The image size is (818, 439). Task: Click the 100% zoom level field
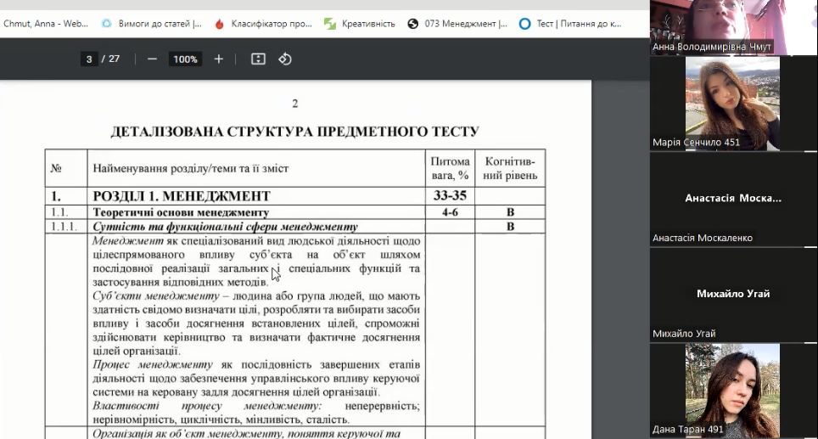[185, 59]
